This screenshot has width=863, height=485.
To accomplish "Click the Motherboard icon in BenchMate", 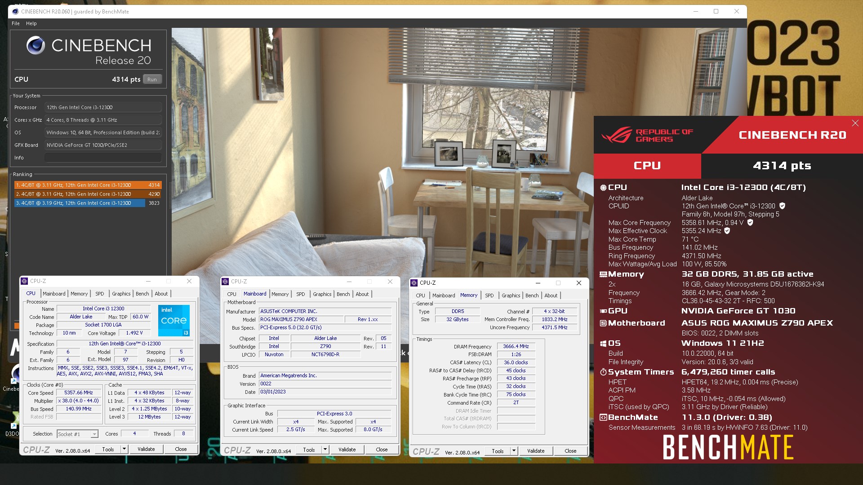I will (603, 323).
